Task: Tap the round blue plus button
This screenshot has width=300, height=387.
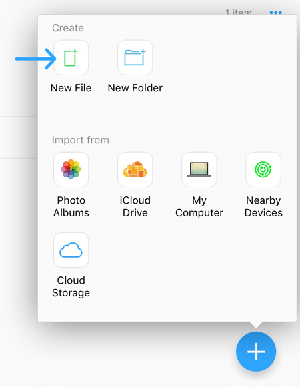Action: tap(256, 352)
